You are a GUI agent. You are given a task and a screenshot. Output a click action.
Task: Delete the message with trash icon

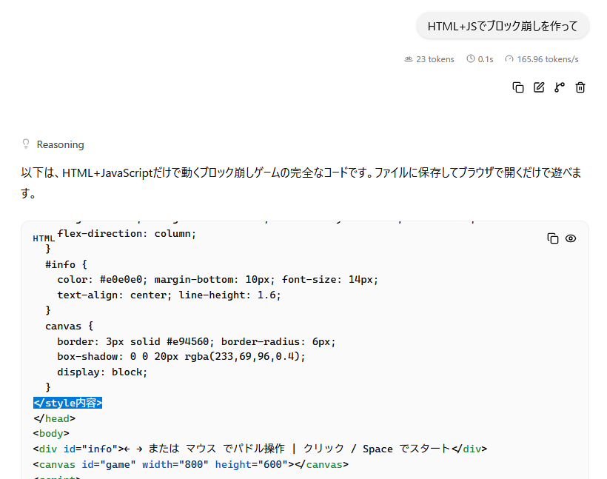point(580,87)
